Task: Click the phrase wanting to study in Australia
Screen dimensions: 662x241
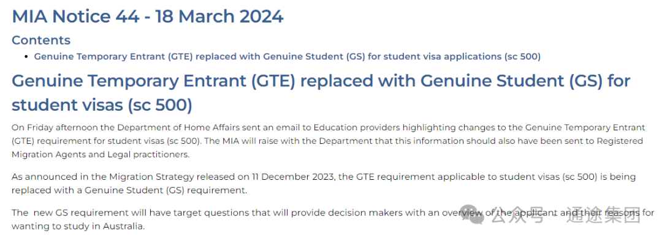Action: coord(78,226)
